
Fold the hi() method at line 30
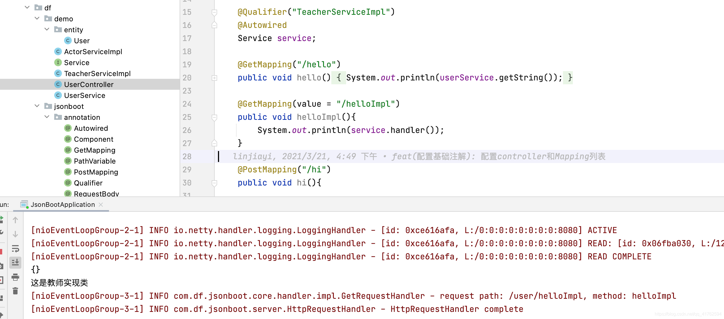214,183
